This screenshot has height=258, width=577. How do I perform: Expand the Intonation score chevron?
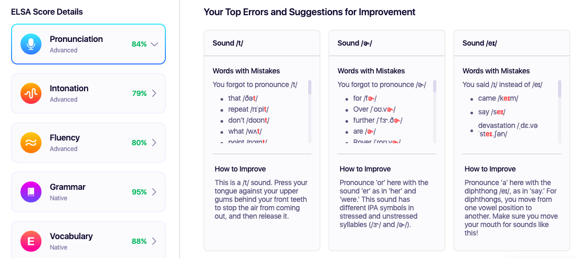[x=154, y=93]
